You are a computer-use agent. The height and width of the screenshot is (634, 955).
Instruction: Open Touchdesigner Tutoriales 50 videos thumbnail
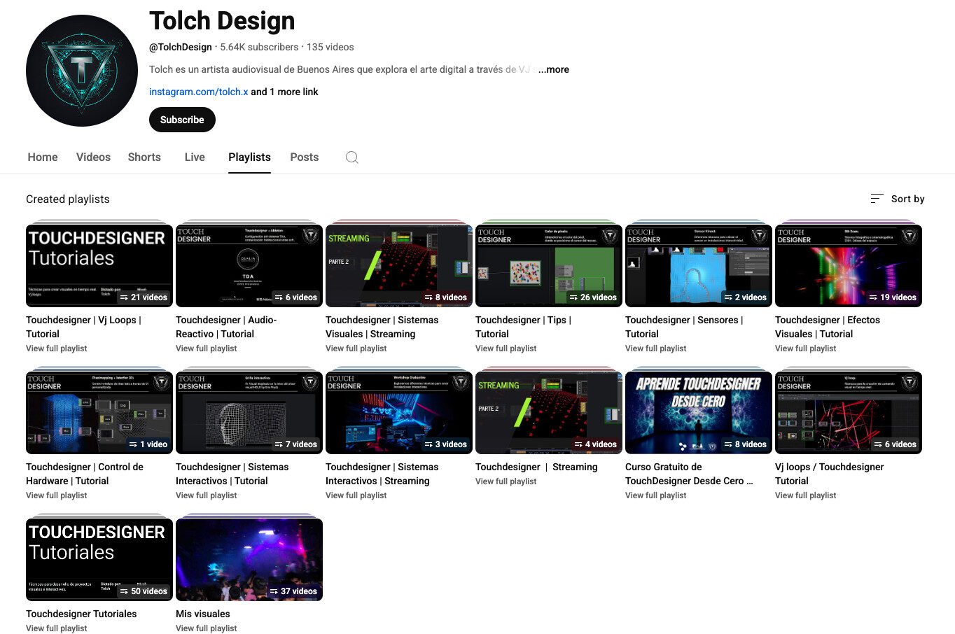(99, 560)
